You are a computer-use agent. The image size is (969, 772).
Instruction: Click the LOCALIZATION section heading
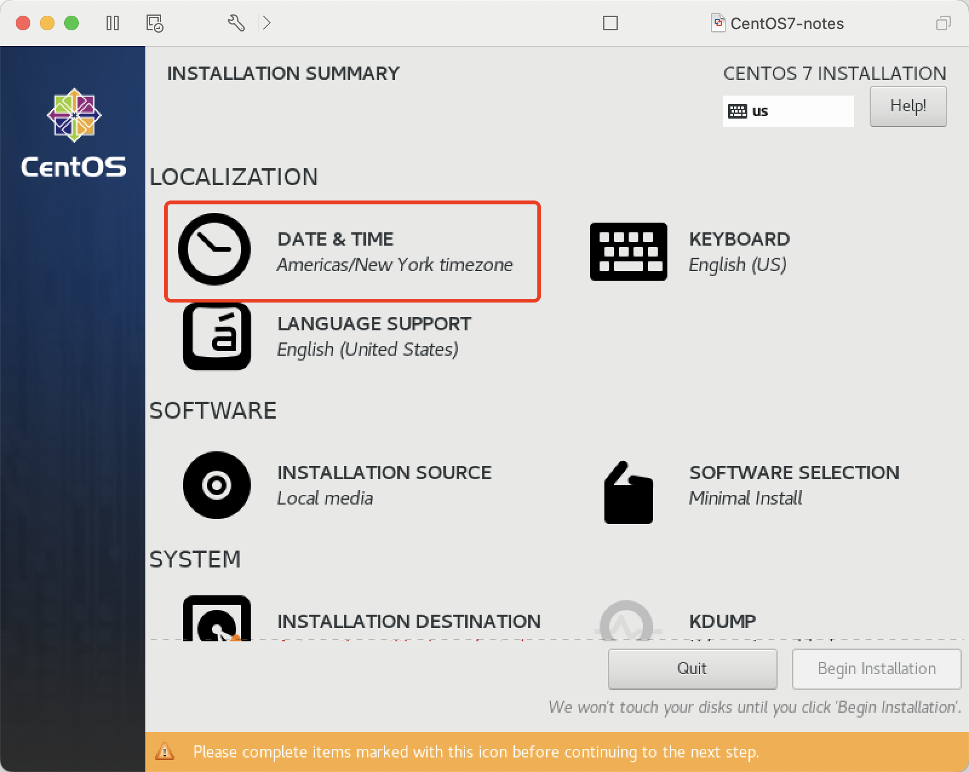point(234,177)
